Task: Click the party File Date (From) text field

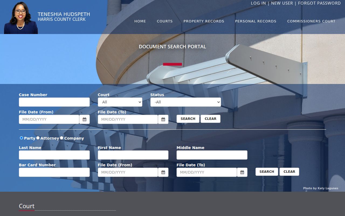Action: click(x=128, y=172)
